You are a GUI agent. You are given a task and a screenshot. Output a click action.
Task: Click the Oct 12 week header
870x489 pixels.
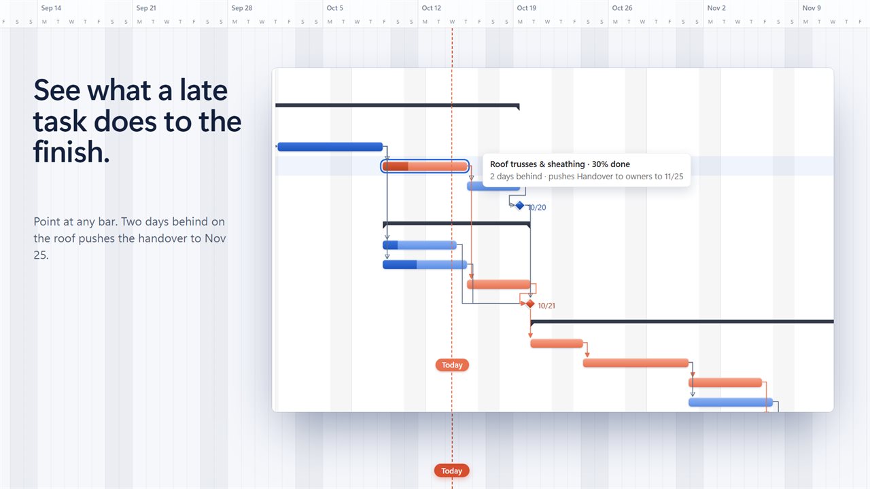coord(431,8)
